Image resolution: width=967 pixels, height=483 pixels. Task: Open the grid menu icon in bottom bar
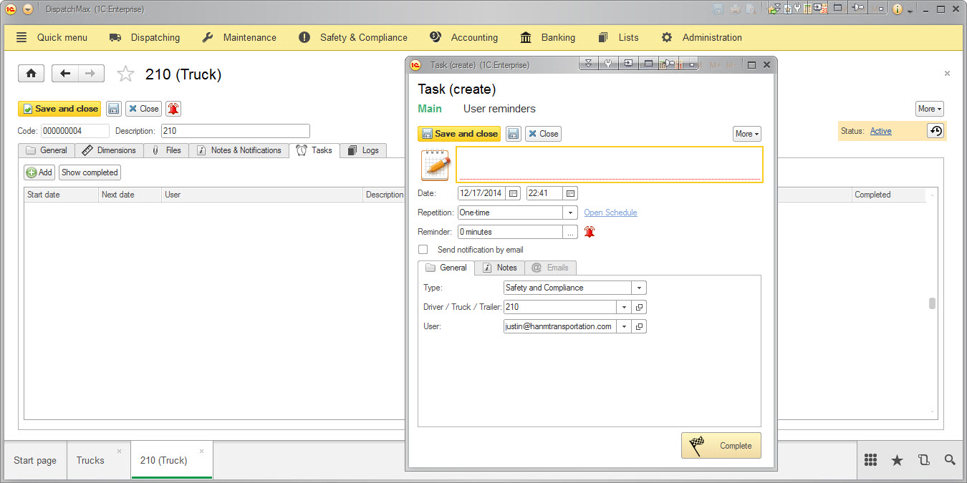click(871, 460)
